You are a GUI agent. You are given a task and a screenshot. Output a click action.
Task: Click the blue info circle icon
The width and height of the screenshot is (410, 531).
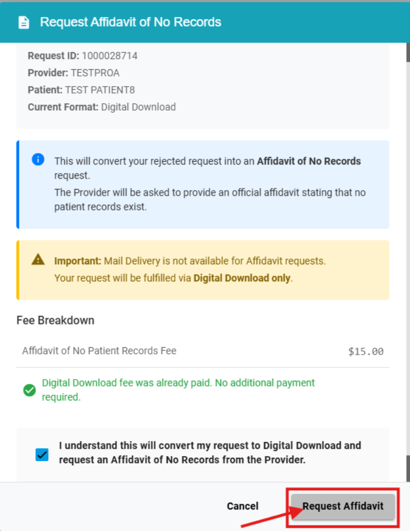tap(38, 159)
